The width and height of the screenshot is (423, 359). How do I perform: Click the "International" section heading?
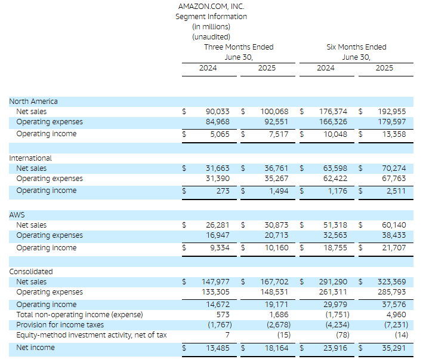[x=30, y=158]
